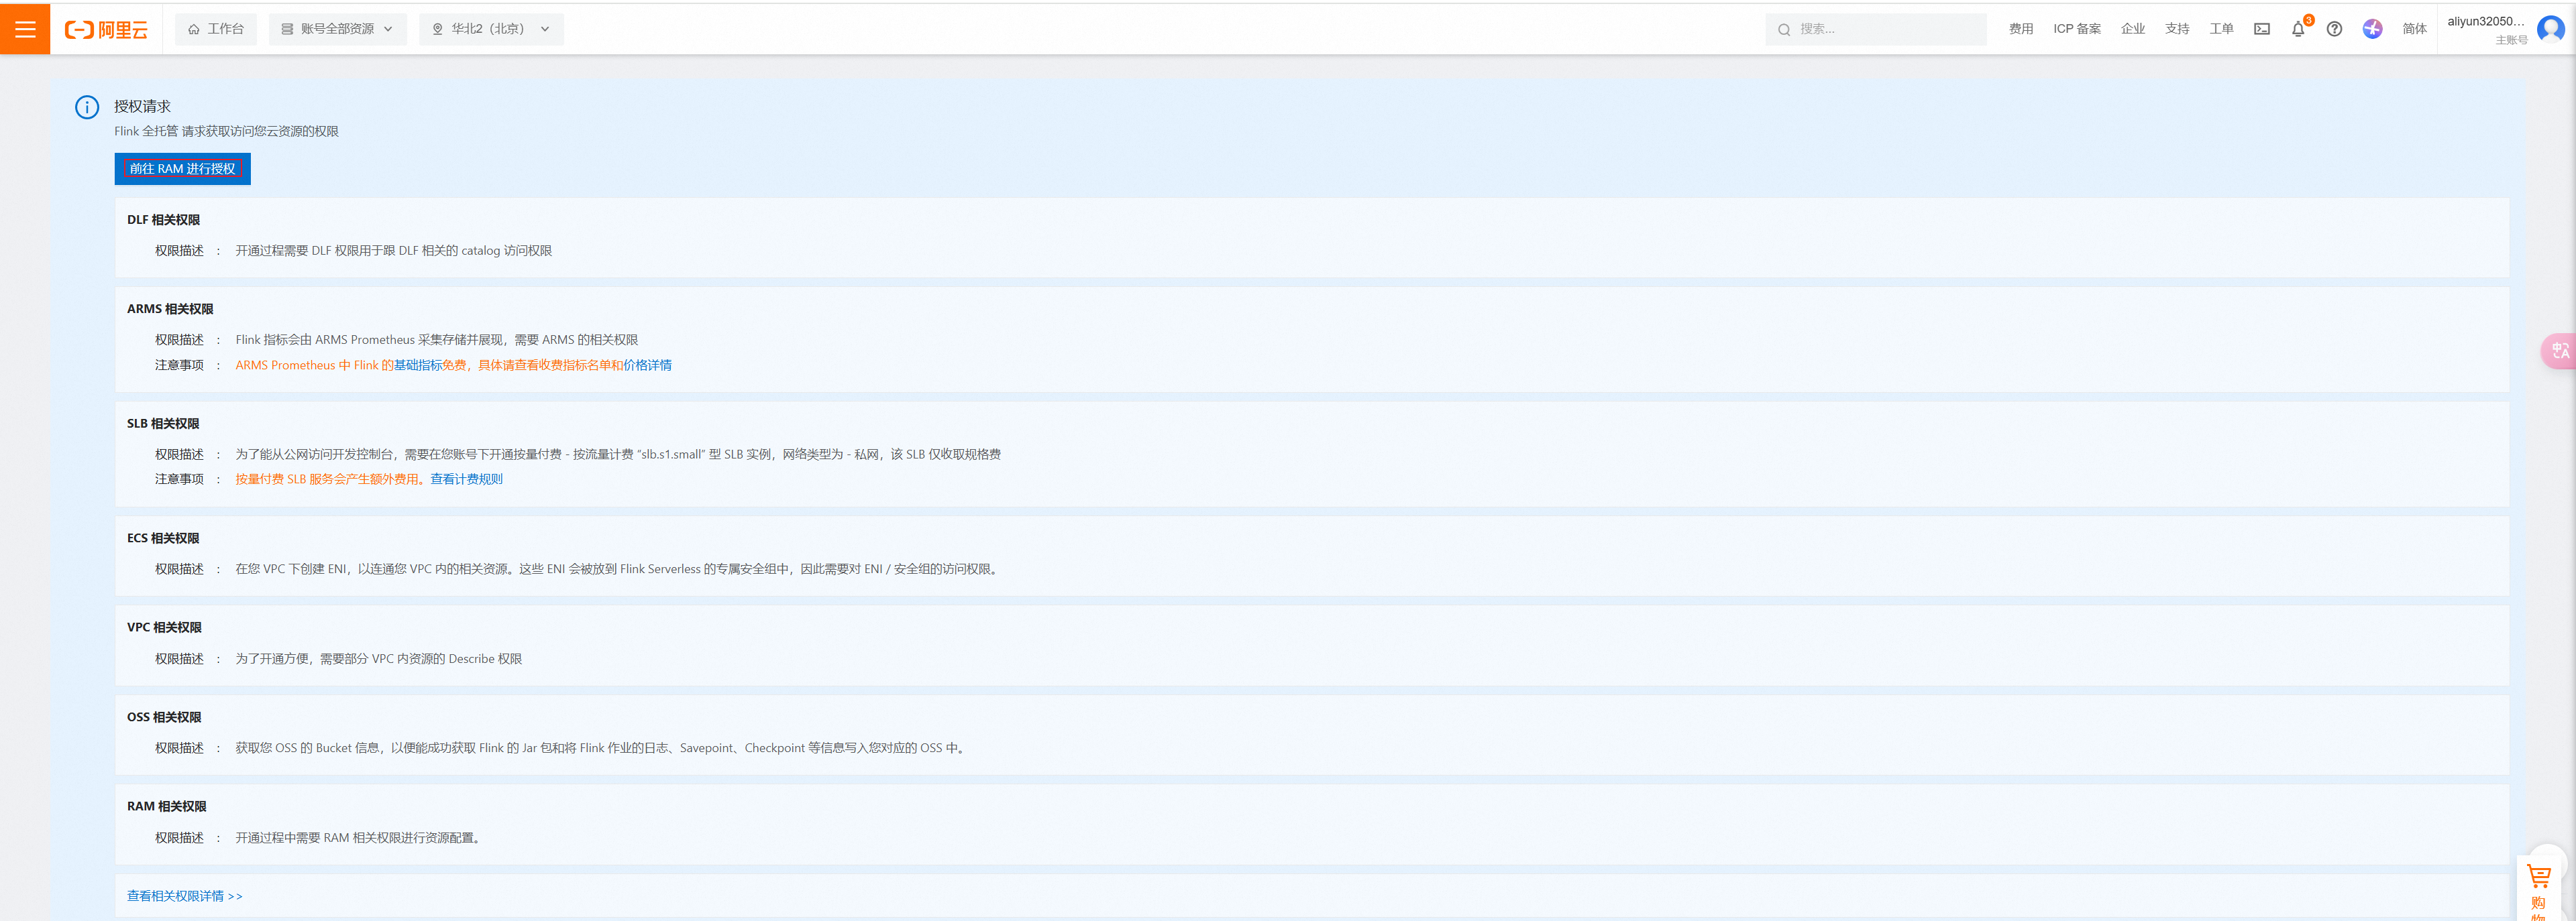Image resolution: width=2576 pixels, height=921 pixels.
Task: Switch language via 简体
Action: coord(2415,29)
